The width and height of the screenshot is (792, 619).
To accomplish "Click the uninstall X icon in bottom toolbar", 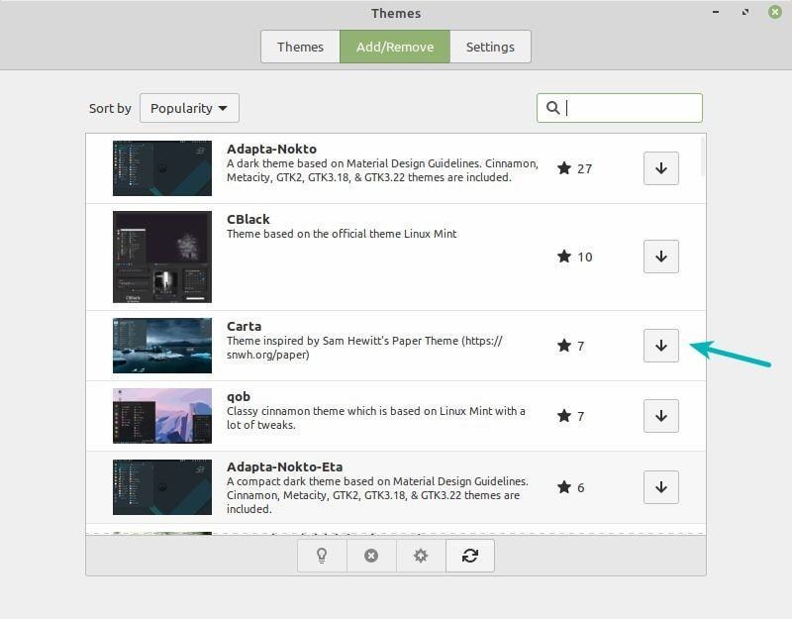I will (x=371, y=556).
